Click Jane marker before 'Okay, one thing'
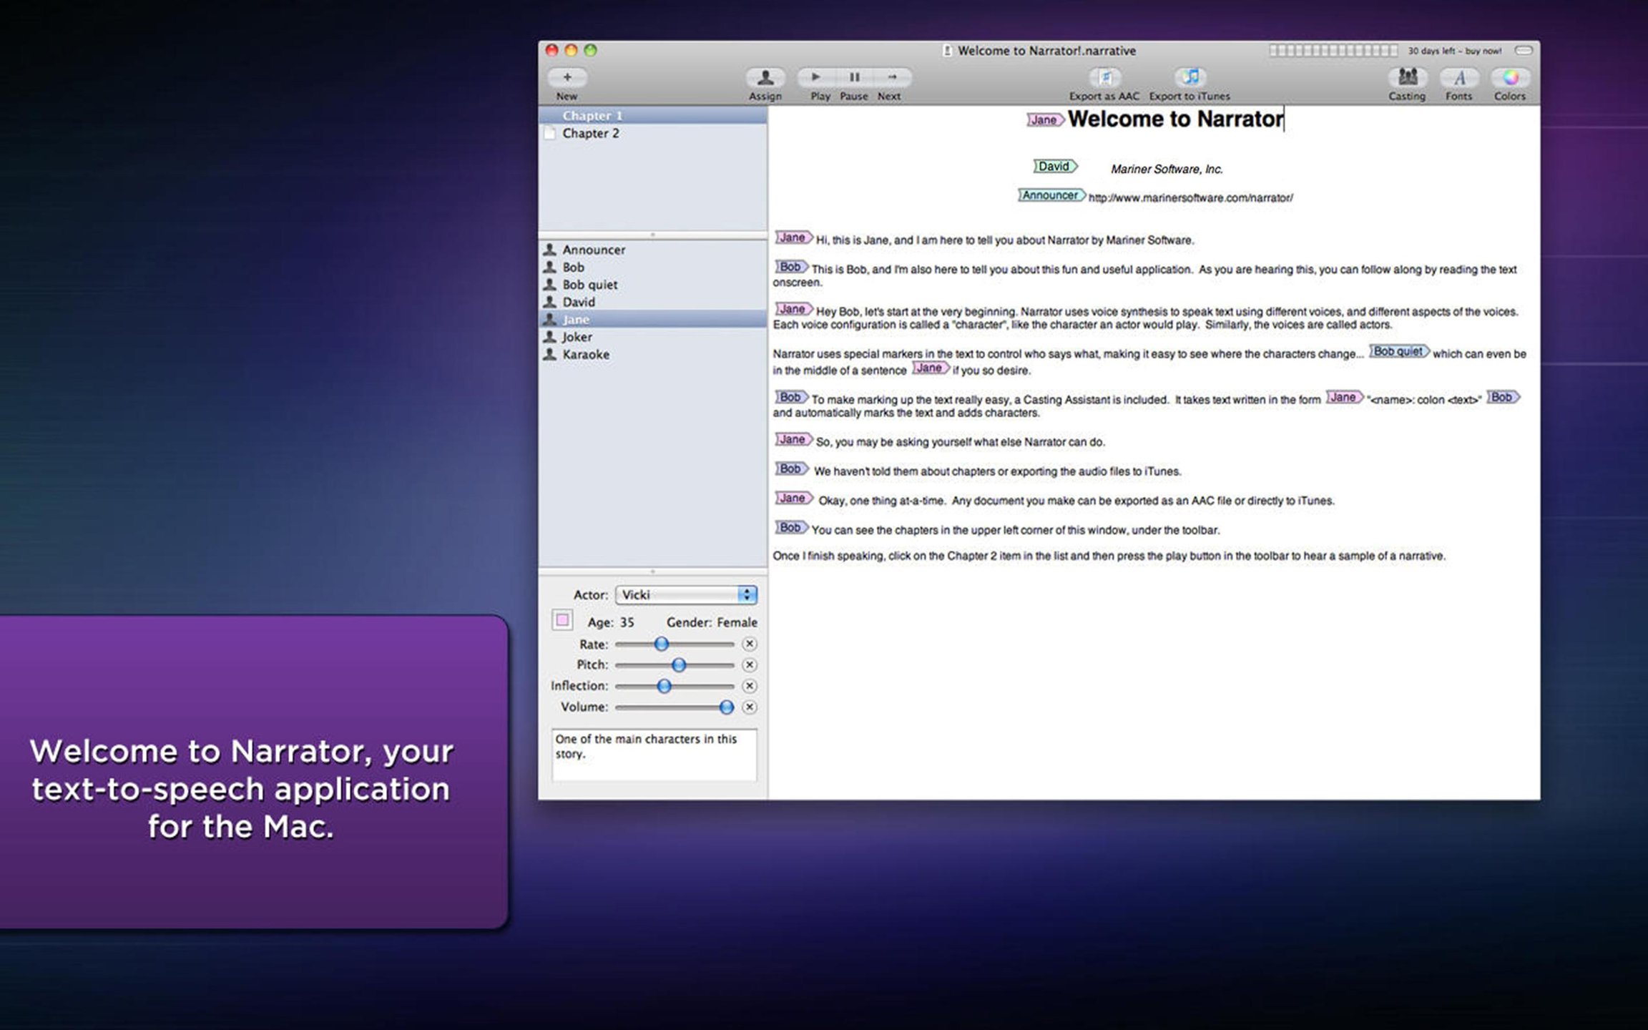The height and width of the screenshot is (1030, 1648). tap(793, 498)
